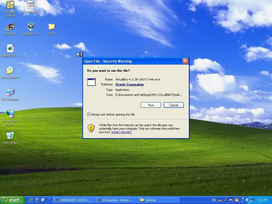Click the application file icon in dialog
This screenshot has width=272, height=204.
[91, 82]
